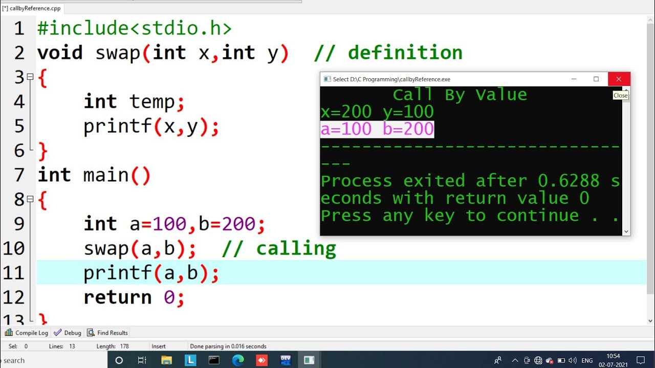
Task: Open the red arrow app in taskbar
Action: (262, 360)
